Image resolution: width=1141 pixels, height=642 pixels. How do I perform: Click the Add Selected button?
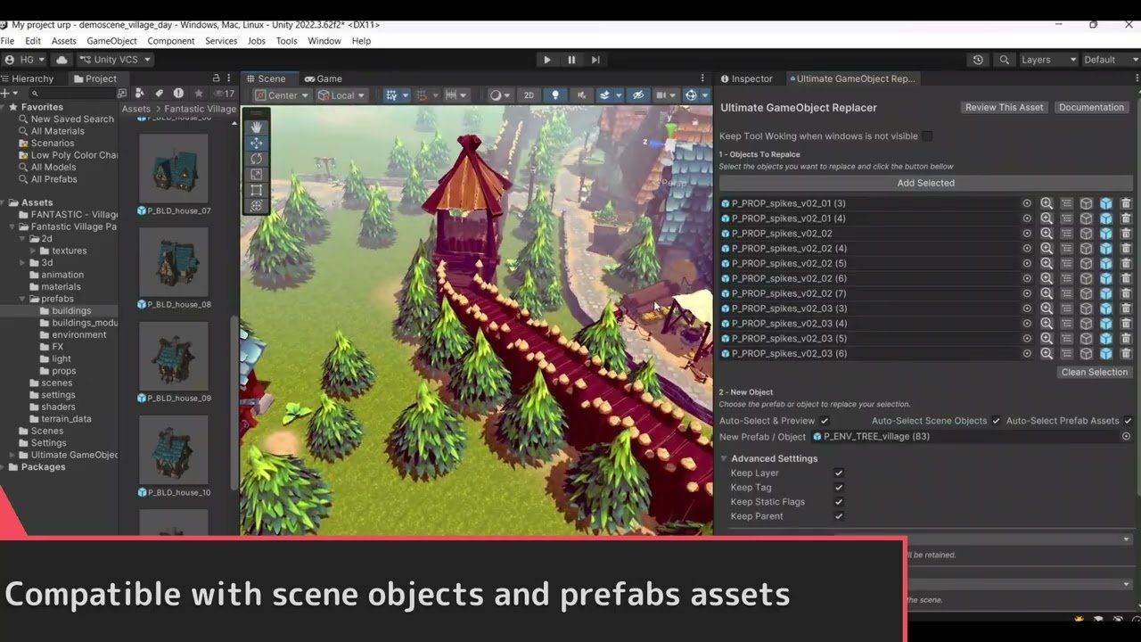click(926, 183)
